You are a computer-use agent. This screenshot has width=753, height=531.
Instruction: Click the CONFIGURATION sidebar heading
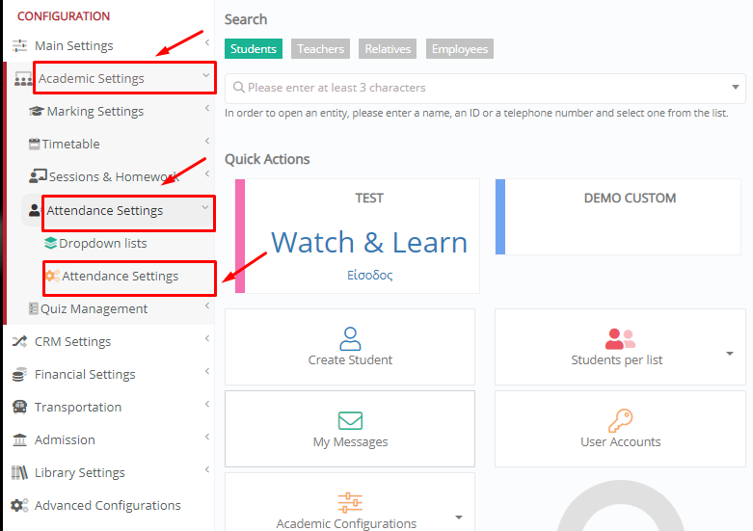click(x=64, y=16)
